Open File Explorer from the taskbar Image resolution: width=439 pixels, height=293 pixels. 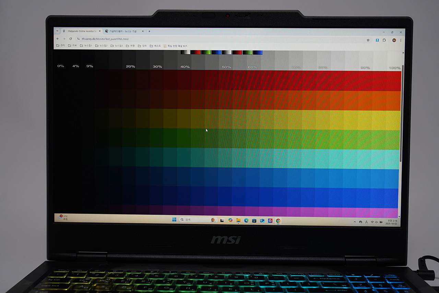coord(238,220)
